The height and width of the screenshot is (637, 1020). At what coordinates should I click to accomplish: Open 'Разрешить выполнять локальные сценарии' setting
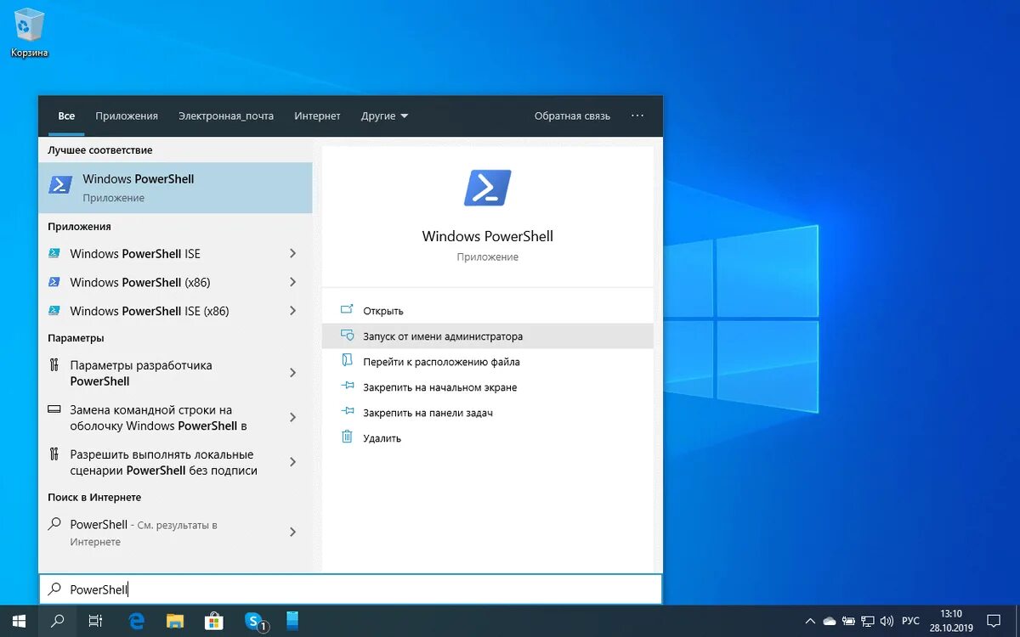point(161,462)
